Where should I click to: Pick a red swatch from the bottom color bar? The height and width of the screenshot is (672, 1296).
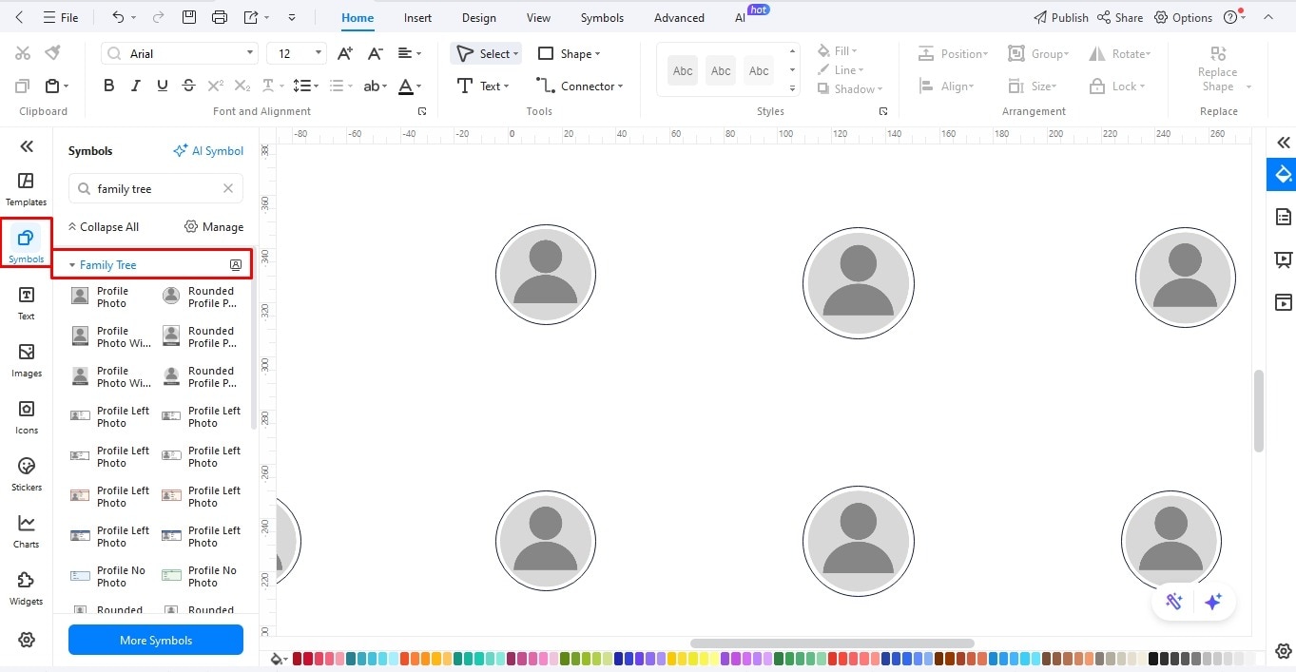pyautogui.click(x=297, y=657)
